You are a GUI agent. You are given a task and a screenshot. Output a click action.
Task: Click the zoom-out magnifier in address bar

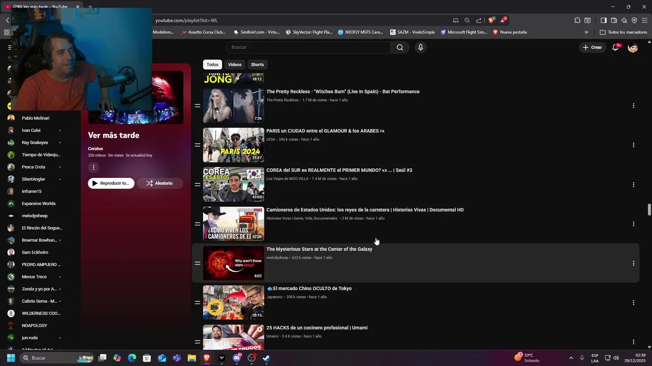coord(467,20)
